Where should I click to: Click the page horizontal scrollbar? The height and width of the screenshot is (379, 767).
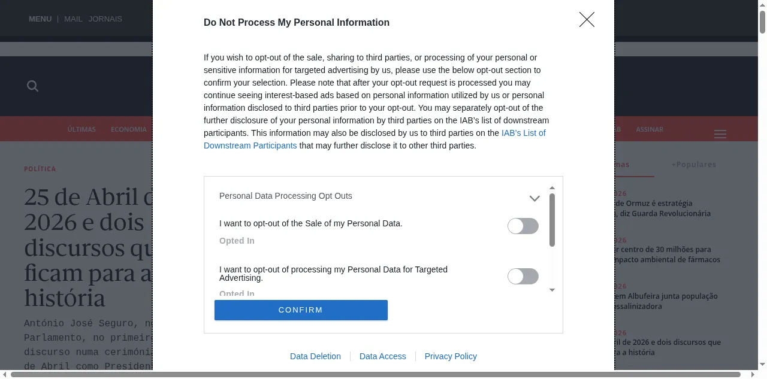point(376,375)
